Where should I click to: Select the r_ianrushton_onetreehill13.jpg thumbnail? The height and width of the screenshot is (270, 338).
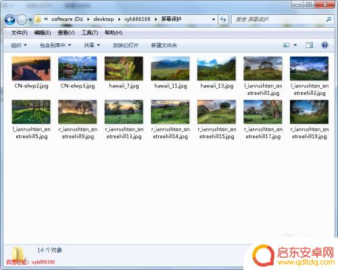(x=124, y=112)
